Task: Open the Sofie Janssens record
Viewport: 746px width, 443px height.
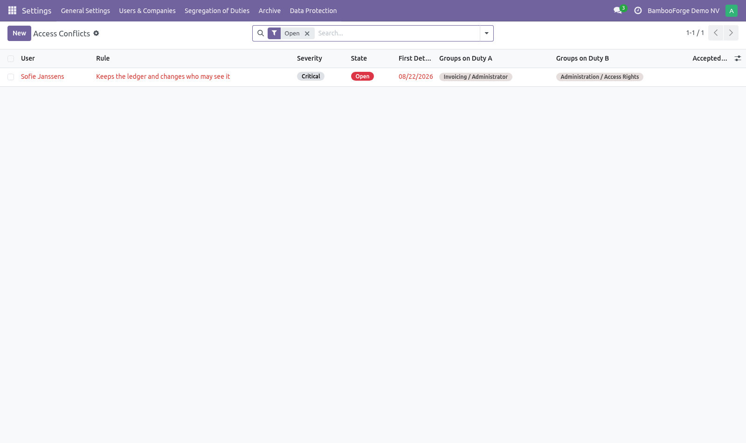Action: tap(42, 76)
